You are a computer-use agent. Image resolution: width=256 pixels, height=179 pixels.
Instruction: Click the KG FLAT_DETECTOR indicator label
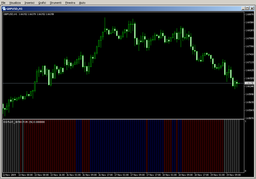coord(24,122)
